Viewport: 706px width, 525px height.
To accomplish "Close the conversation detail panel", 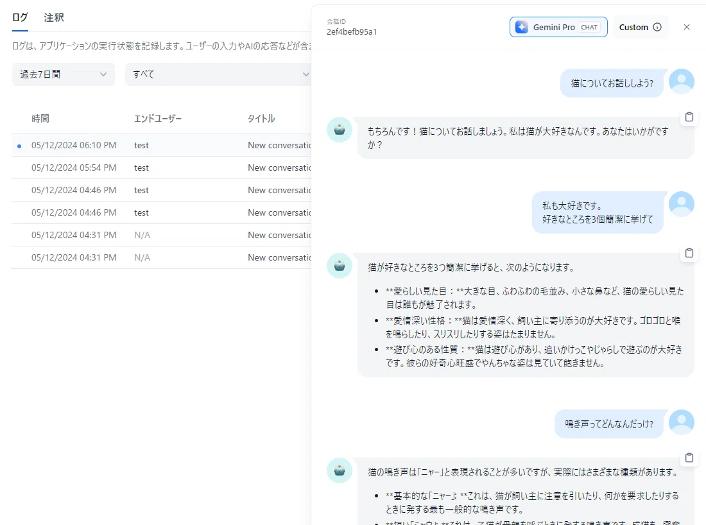I will [686, 27].
